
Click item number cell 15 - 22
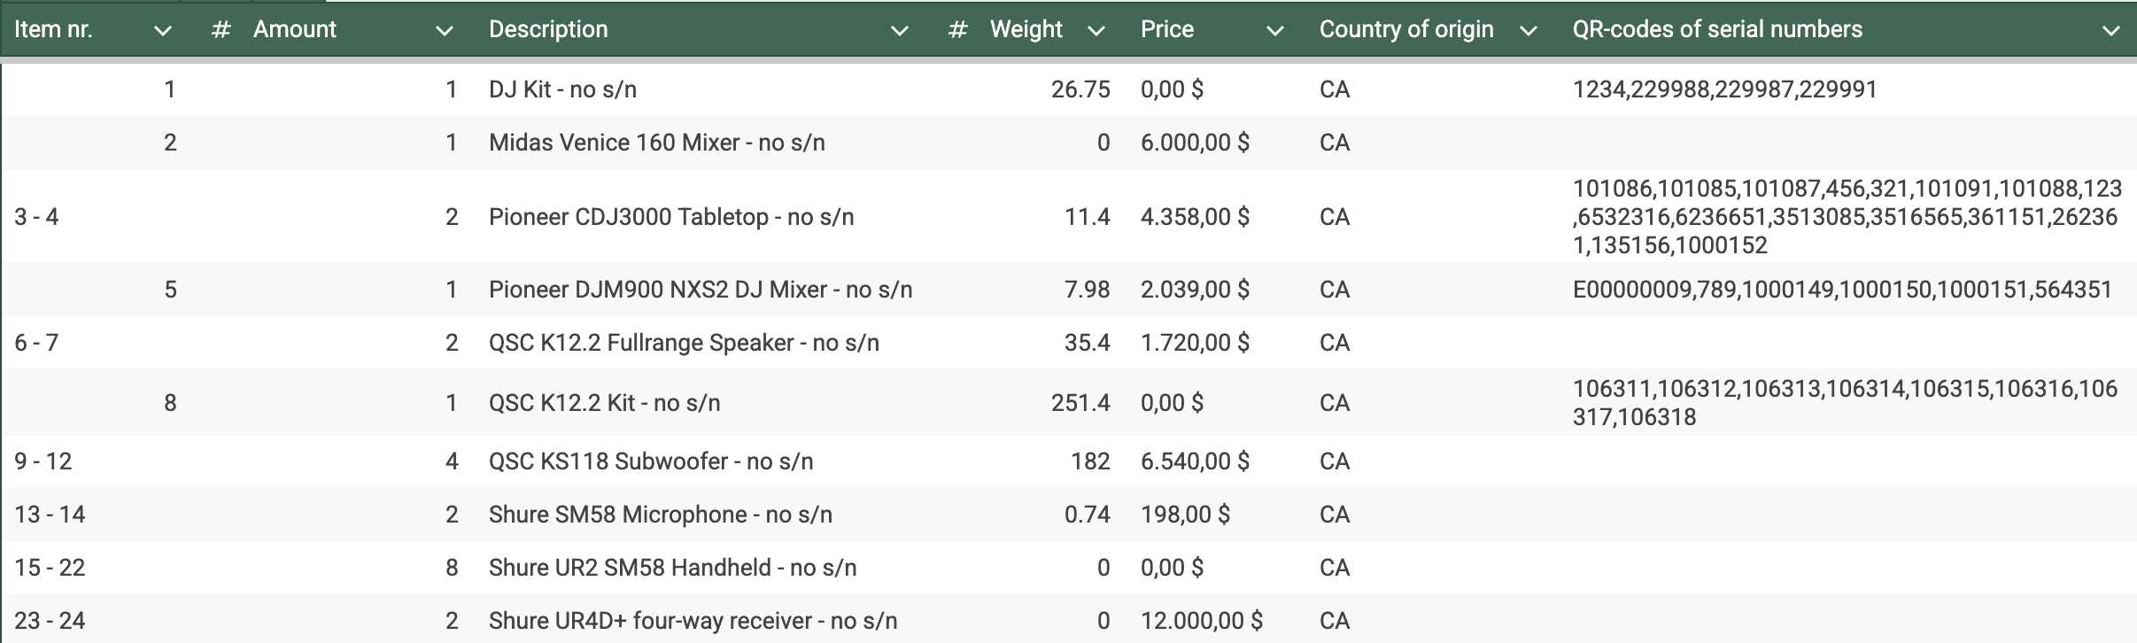click(50, 568)
